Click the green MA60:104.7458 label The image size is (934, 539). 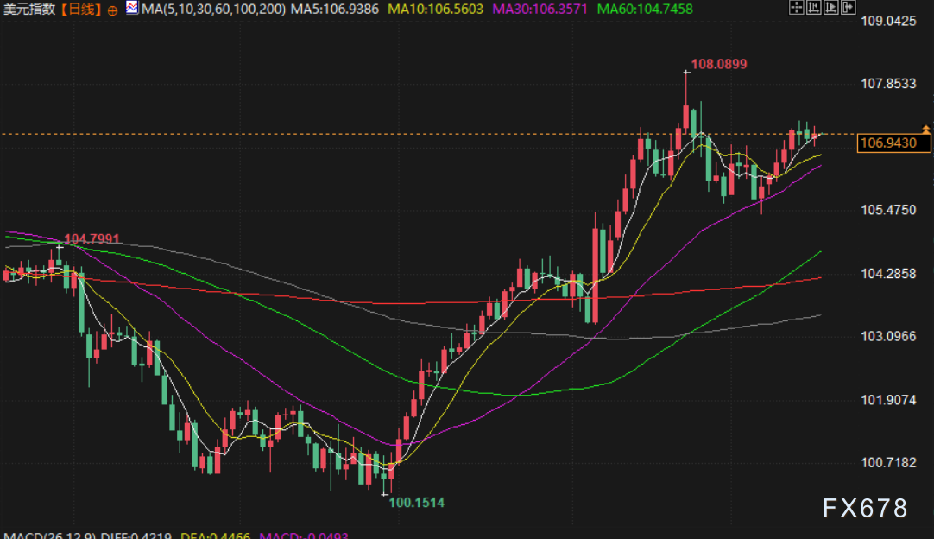(x=645, y=9)
